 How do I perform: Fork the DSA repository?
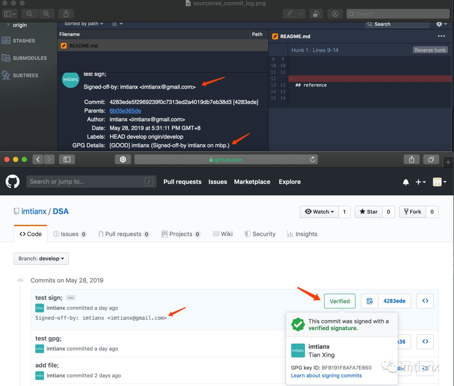coord(412,212)
